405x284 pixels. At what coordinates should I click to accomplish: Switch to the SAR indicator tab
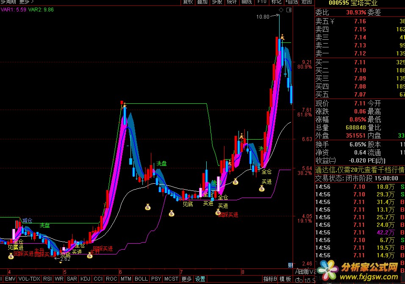(x=72, y=279)
